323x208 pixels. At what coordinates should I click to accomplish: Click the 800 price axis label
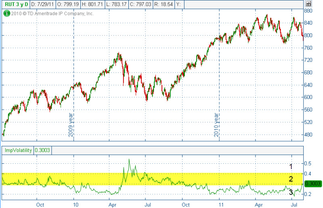(308, 35)
